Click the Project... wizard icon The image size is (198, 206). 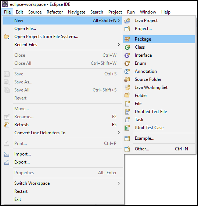pos(127,29)
